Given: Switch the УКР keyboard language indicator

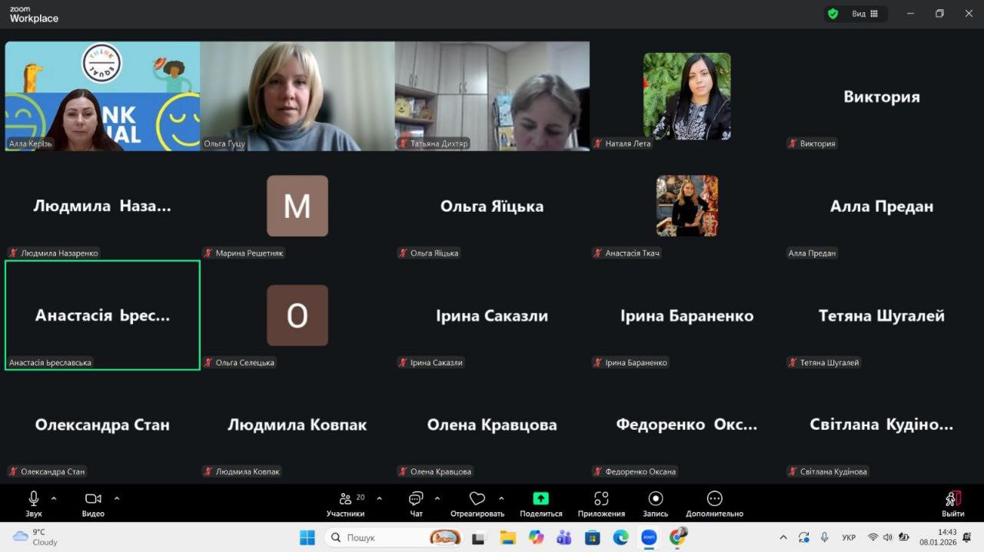Looking at the screenshot, I should [x=849, y=537].
